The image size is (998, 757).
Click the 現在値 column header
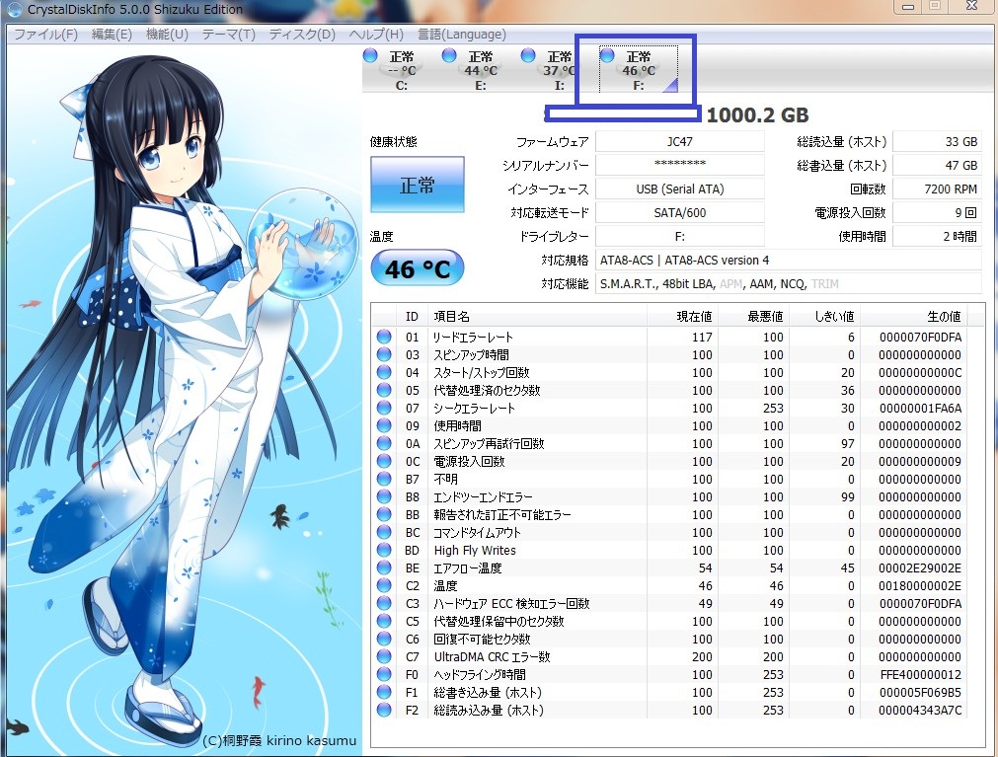pyautogui.click(x=682, y=316)
